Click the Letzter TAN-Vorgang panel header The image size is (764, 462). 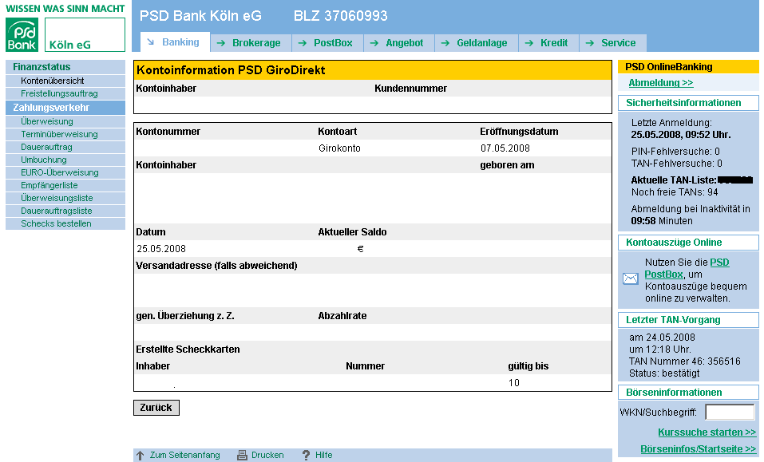[x=688, y=320]
